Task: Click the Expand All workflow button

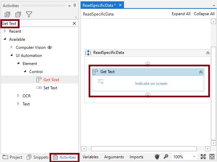Action: tap(181, 14)
